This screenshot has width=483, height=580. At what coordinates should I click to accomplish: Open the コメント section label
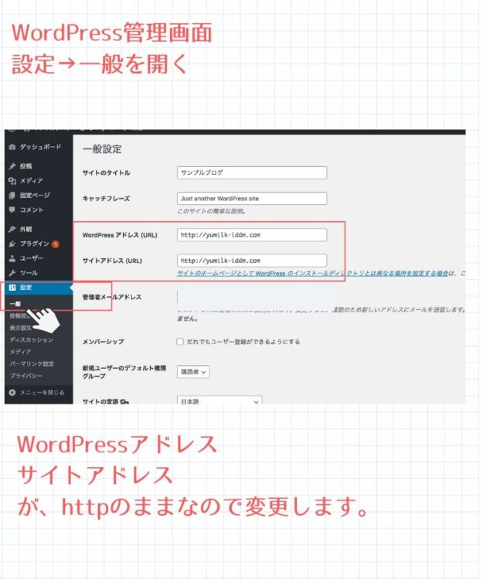(32, 210)
